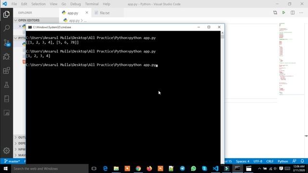Click the master branch in status bar
This screenshot has width=308, height=173.
[x=12, y=161]
